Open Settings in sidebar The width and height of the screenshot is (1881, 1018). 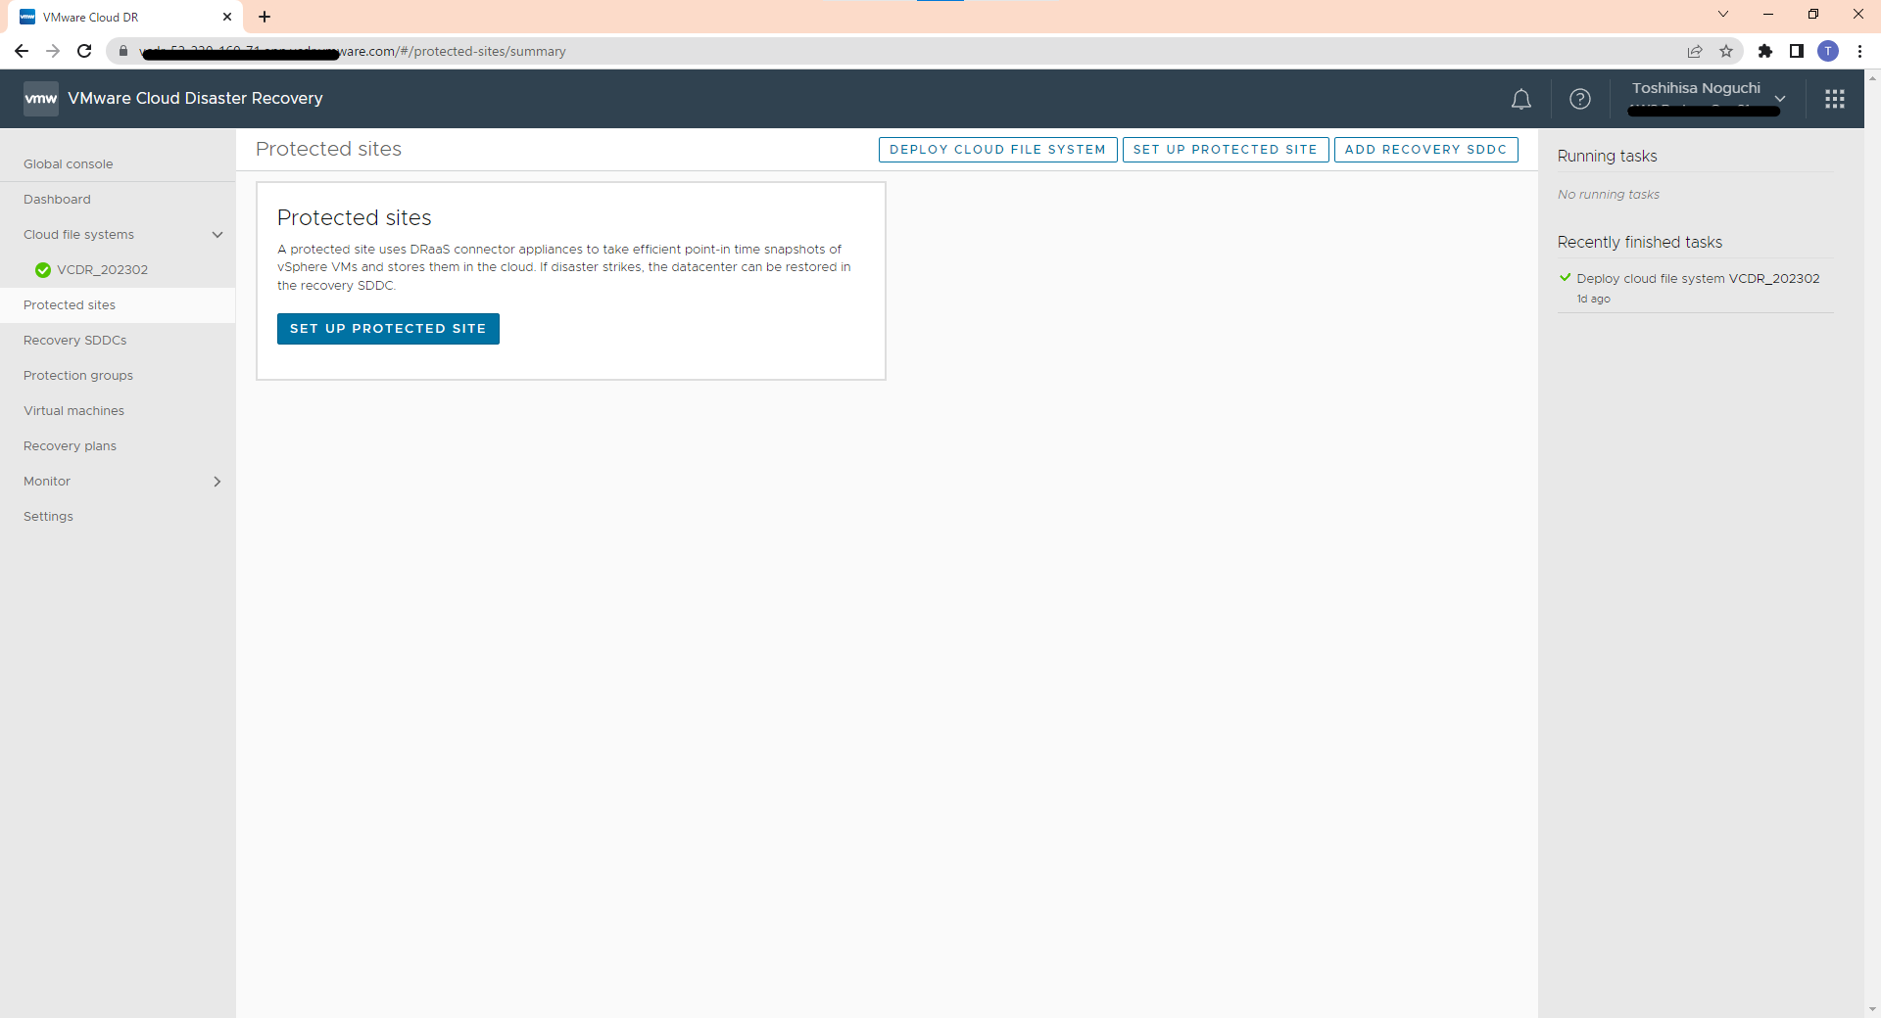(x=49, y=517)
